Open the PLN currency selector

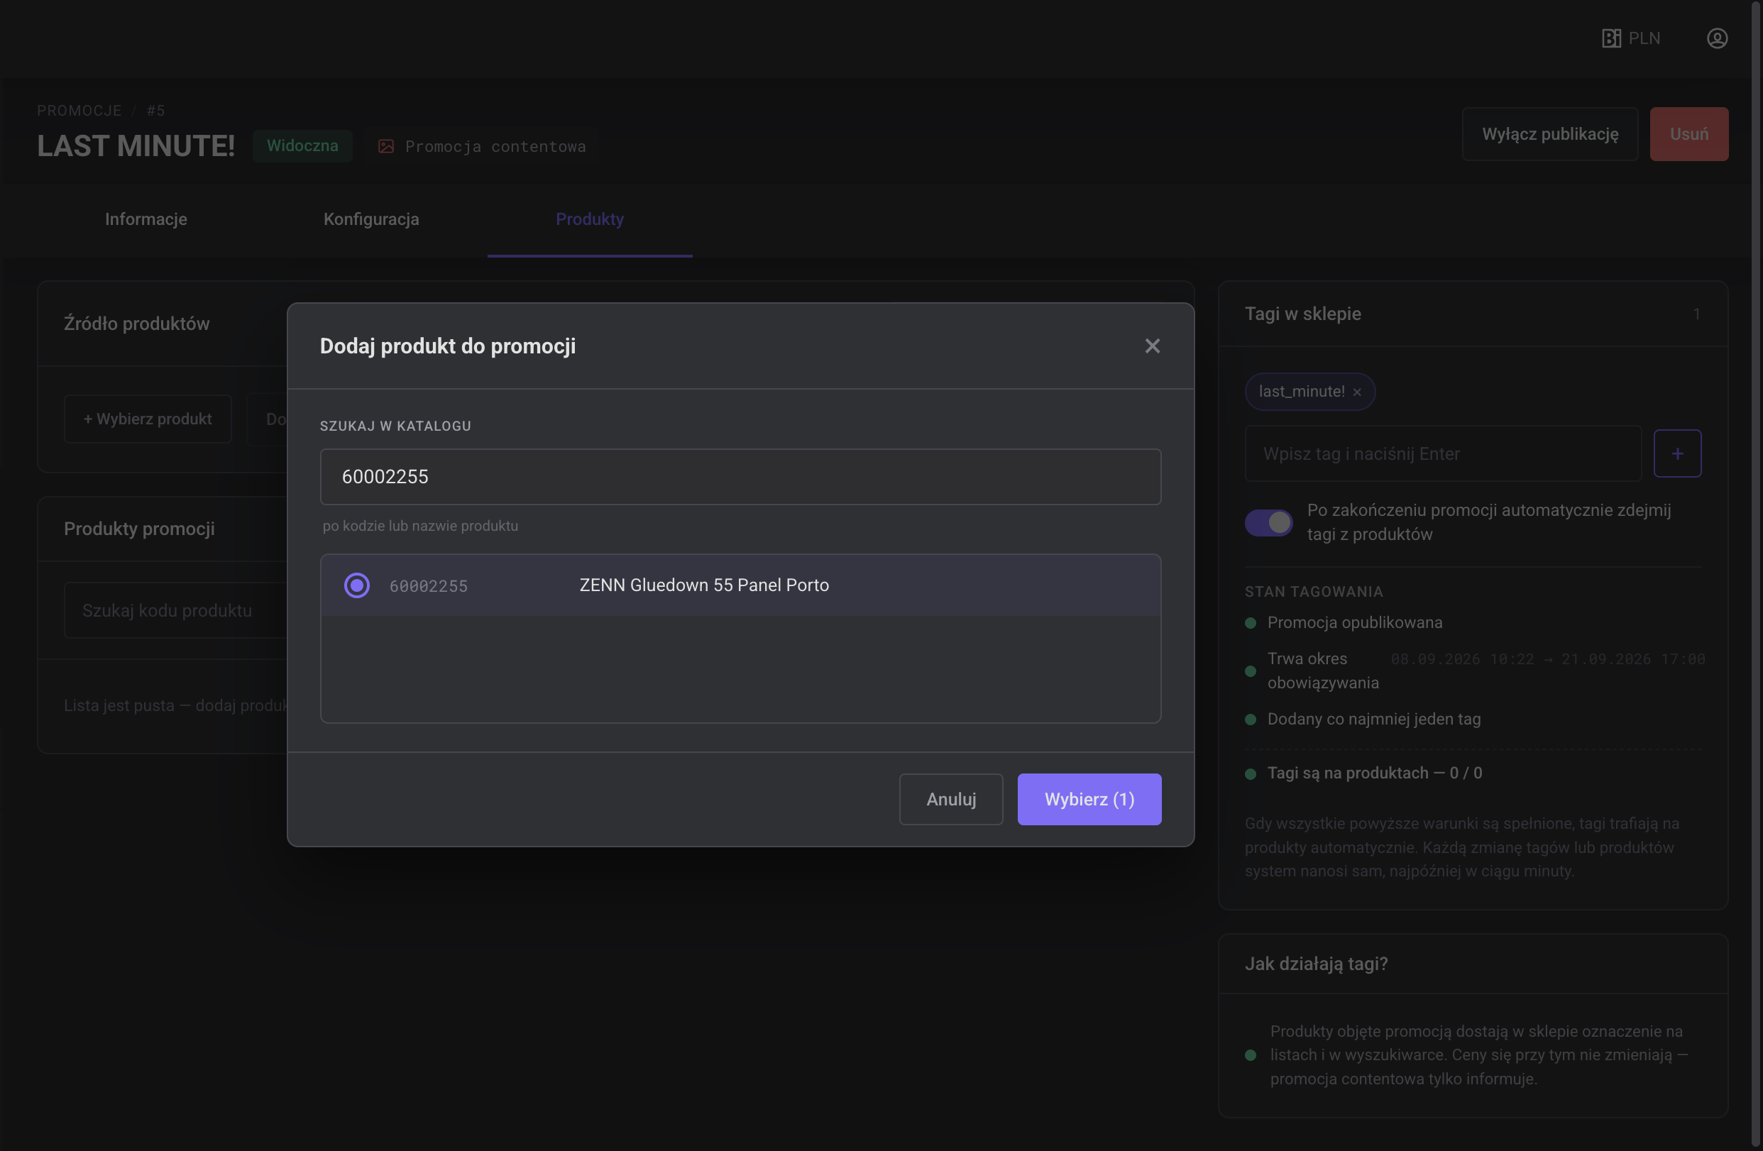tap(1630, 38)
